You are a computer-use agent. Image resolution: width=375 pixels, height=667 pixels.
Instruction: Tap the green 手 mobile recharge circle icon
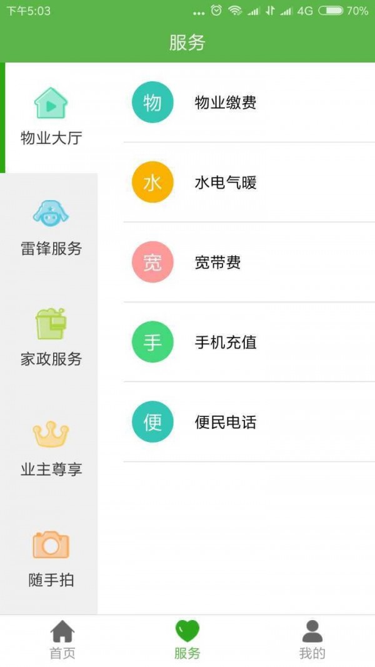152,342
